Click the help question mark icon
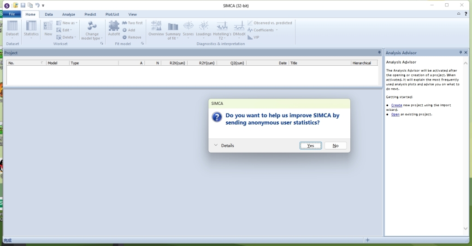Screen dimensions: 472x246 (466, 14)
